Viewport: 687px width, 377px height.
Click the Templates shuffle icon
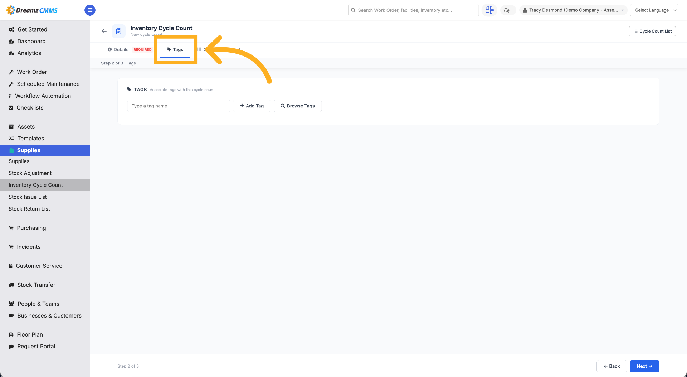(x=11, y=139)
